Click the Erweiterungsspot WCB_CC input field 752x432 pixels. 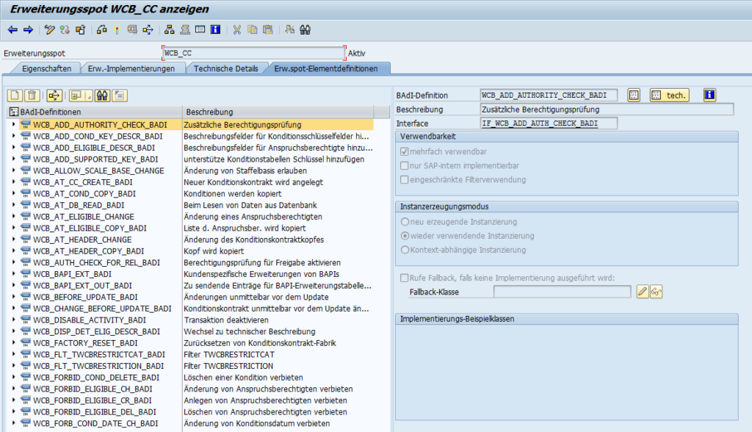point(253,53)
